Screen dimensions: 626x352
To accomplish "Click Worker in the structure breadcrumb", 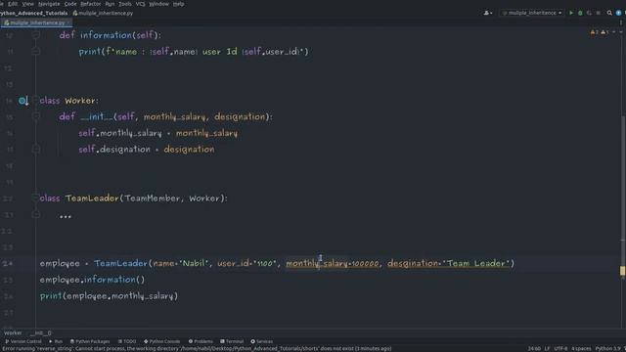I will [13, 332].
